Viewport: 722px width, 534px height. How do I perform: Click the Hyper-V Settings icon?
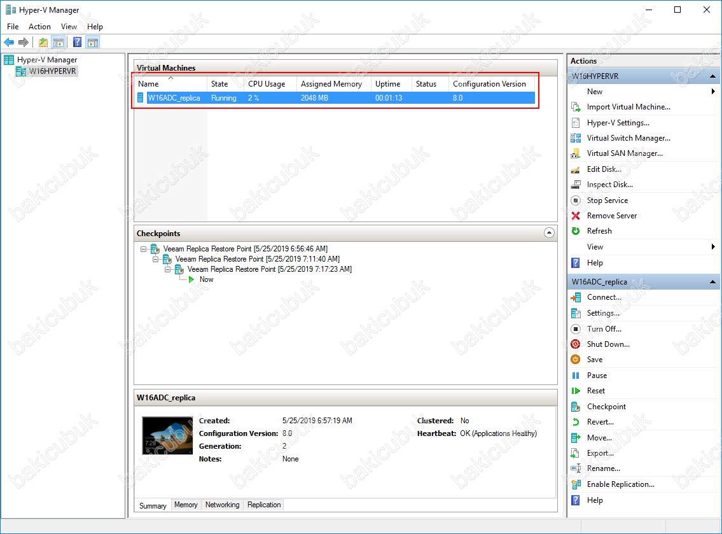click(x=576, y=123)
